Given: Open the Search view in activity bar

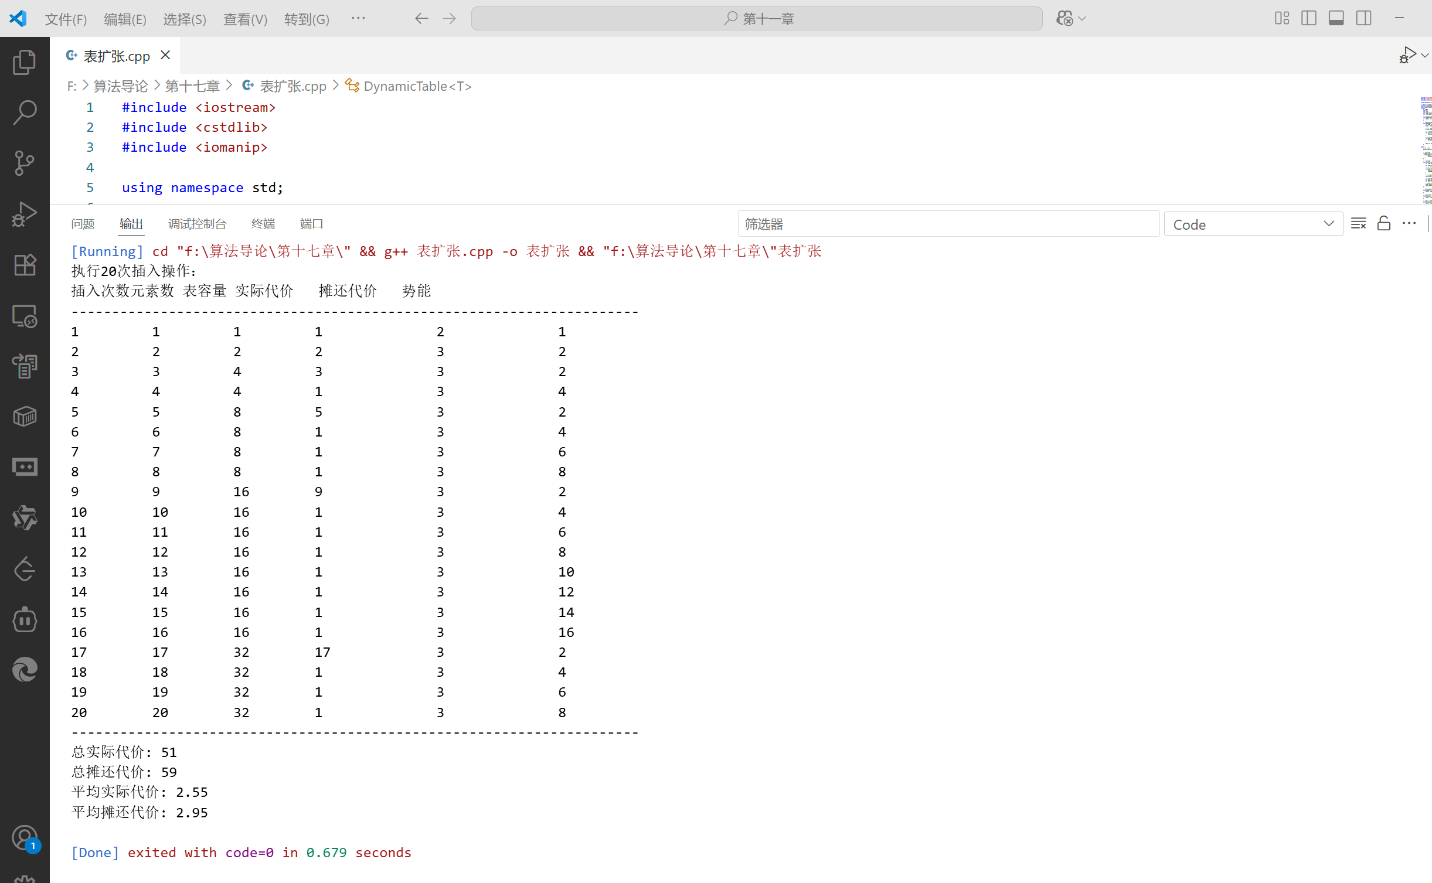Looking at the screenshot, I should (x=25, y=112).
